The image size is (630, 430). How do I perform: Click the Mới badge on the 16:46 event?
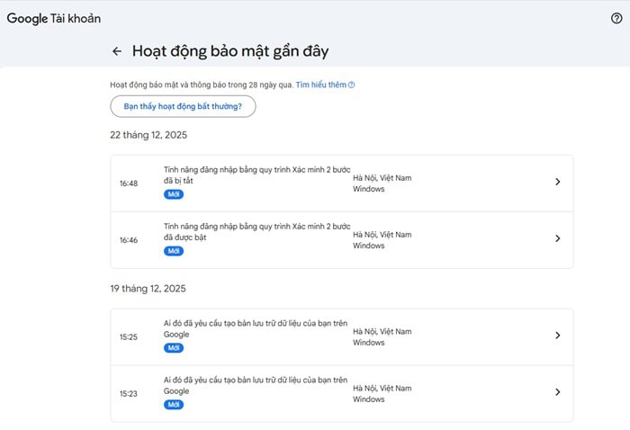[x=174, y=251]
